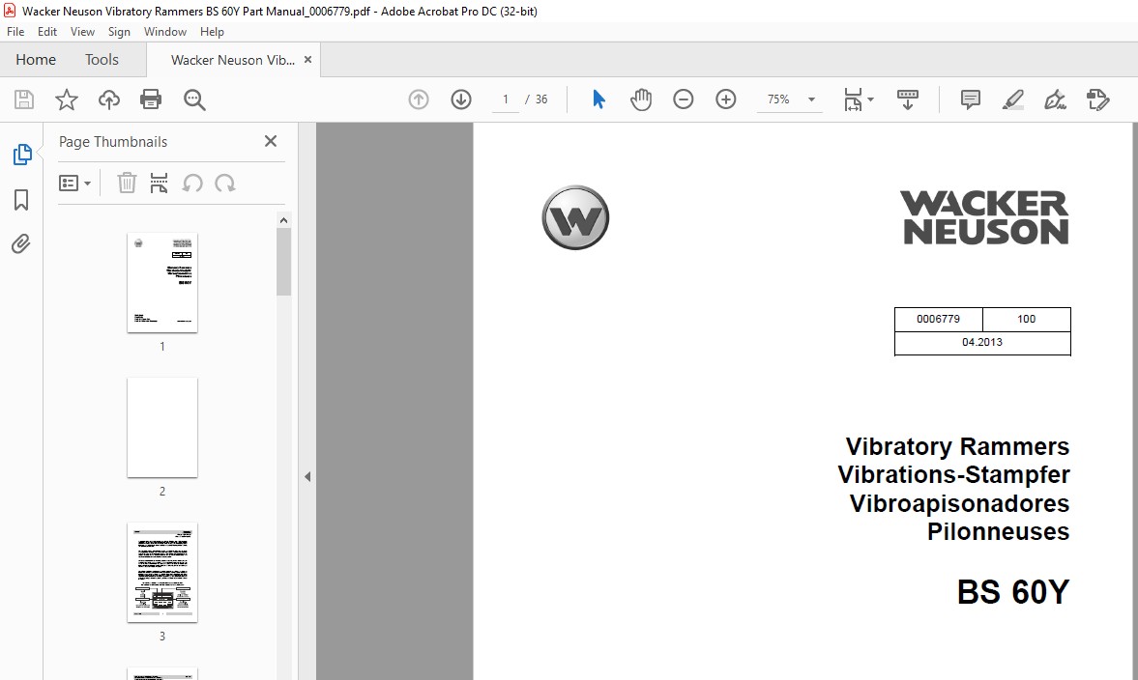
Task: Click the page number input field
Action: [505, 99]
